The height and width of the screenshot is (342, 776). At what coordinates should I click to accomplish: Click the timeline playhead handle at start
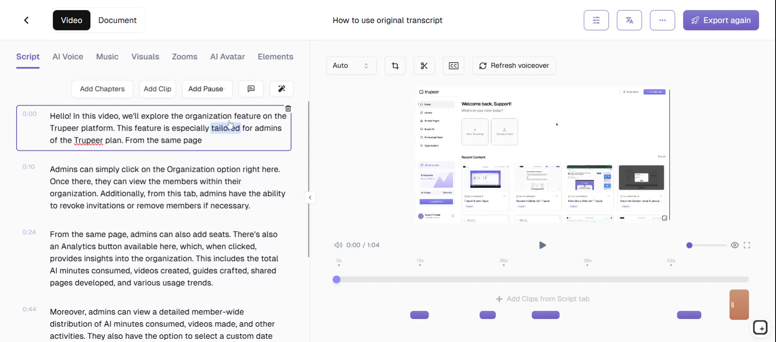tap(336, 279)
